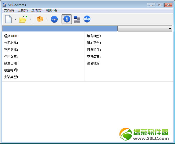The image size is (175, 144).
Task: Click the 附加平台 label
Action: click(94, 43)
